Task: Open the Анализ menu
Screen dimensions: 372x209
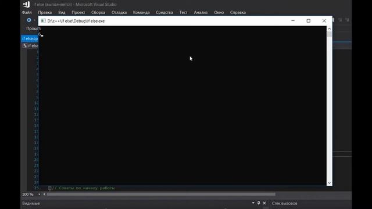Action: [x=201, y=12]
